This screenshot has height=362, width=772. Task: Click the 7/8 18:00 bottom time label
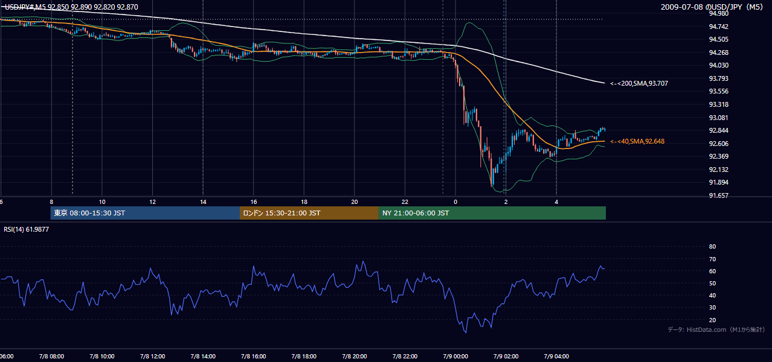304,356
